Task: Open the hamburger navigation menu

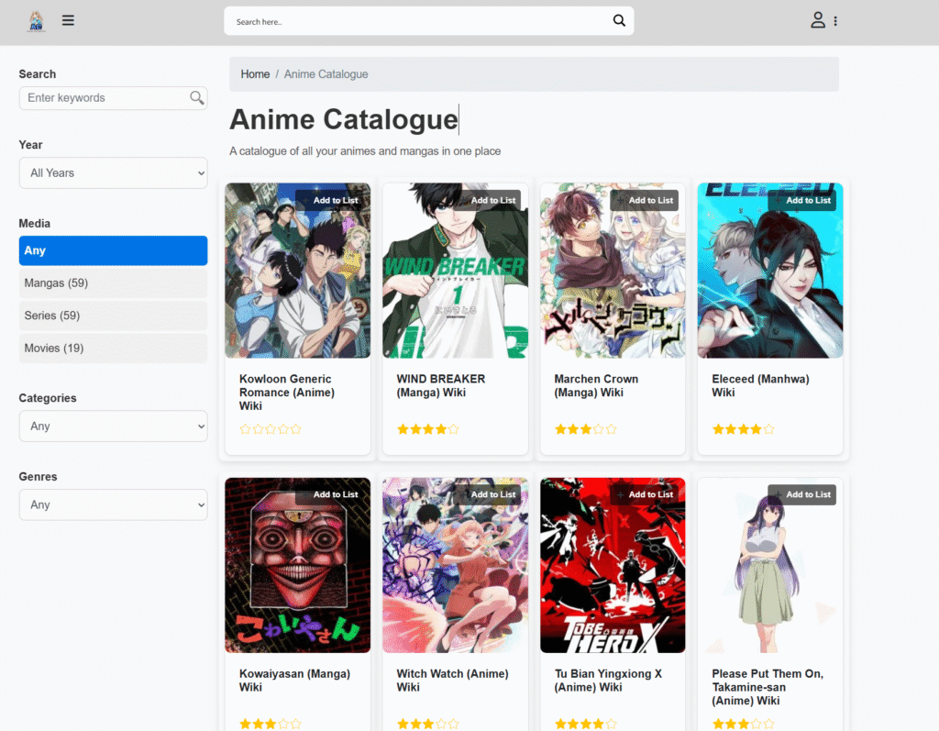Action: [x=68, y=20]
